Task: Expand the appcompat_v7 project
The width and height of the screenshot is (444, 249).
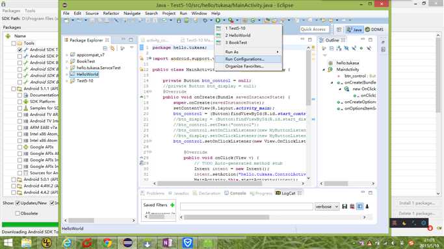Action: (x=67, y=54)
